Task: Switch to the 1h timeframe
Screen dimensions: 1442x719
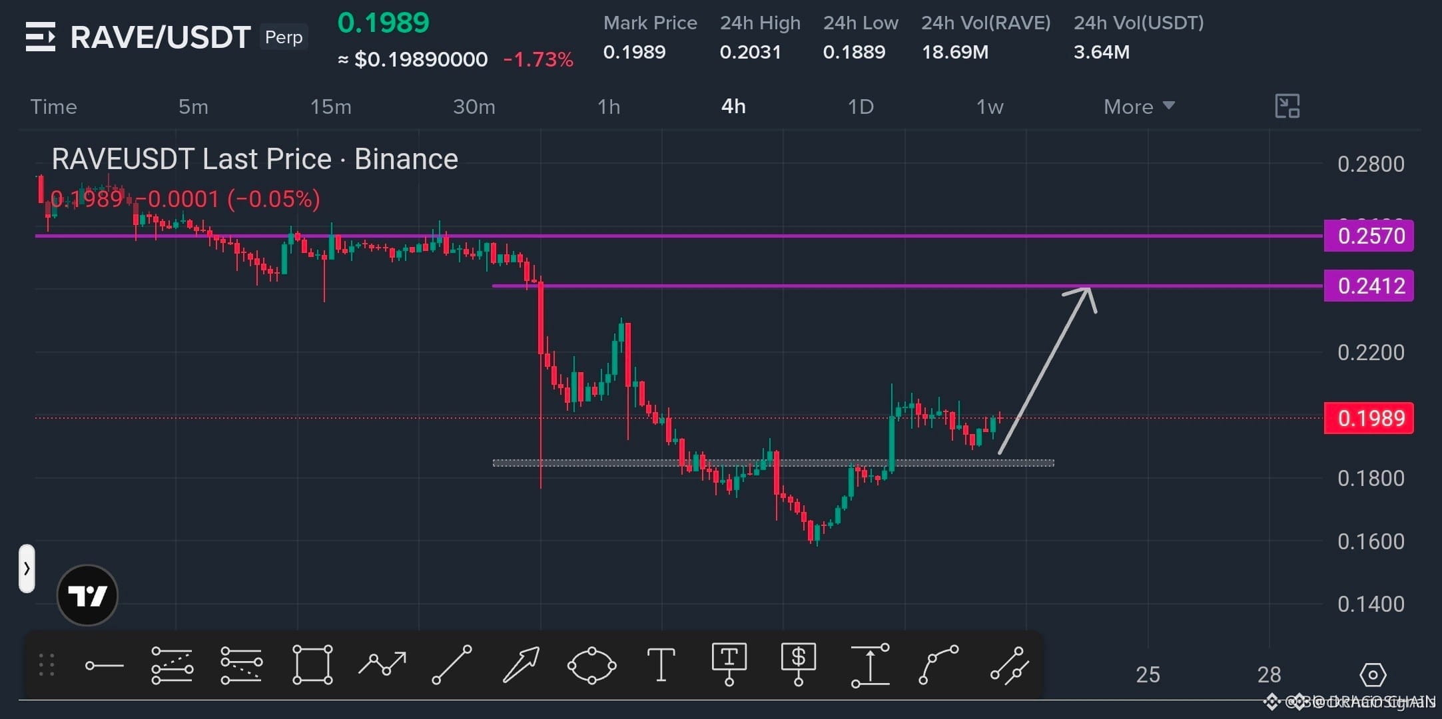Action: [608, 107]
